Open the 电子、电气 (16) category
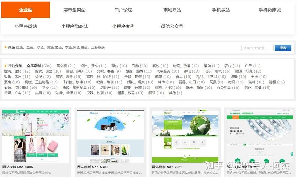297x178 pixels. point(217,71)
